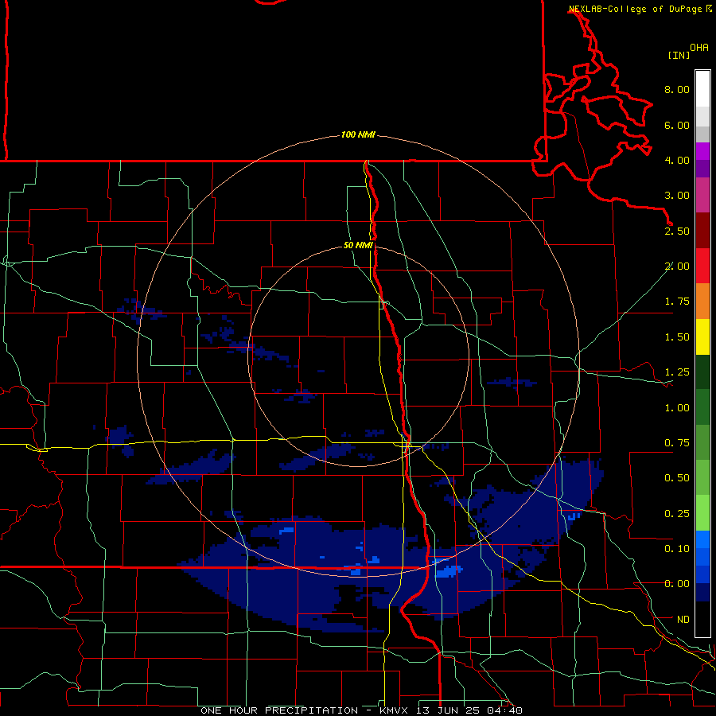Click the 1.50 legend value
The width and height of the screenshot is (716, 716).
tap(677, 337)
